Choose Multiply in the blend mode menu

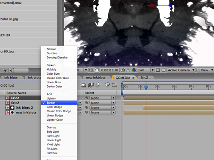pyautogui.click(x=51, y=70)
